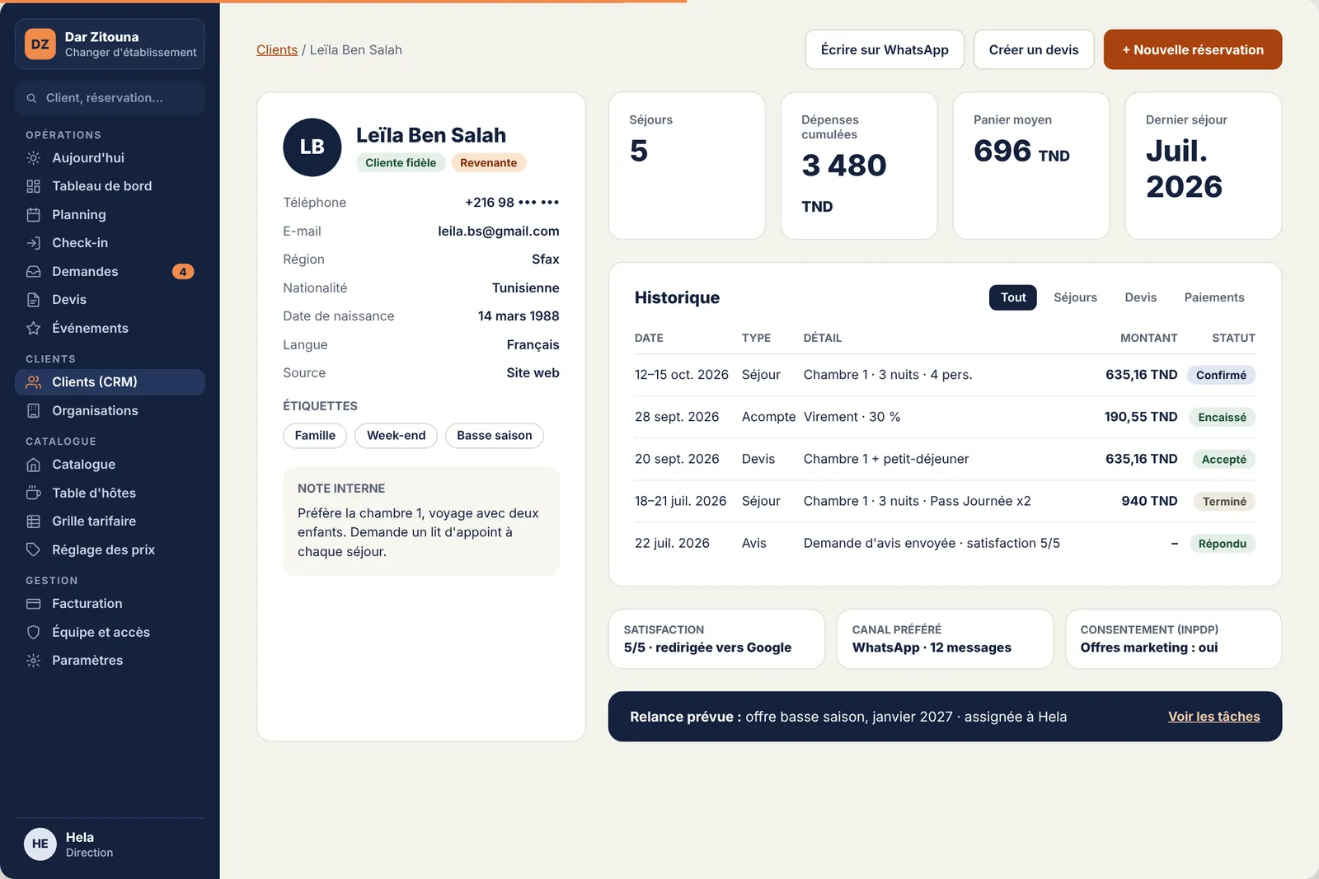Switch history to the Tout tab

(1013, 297)
